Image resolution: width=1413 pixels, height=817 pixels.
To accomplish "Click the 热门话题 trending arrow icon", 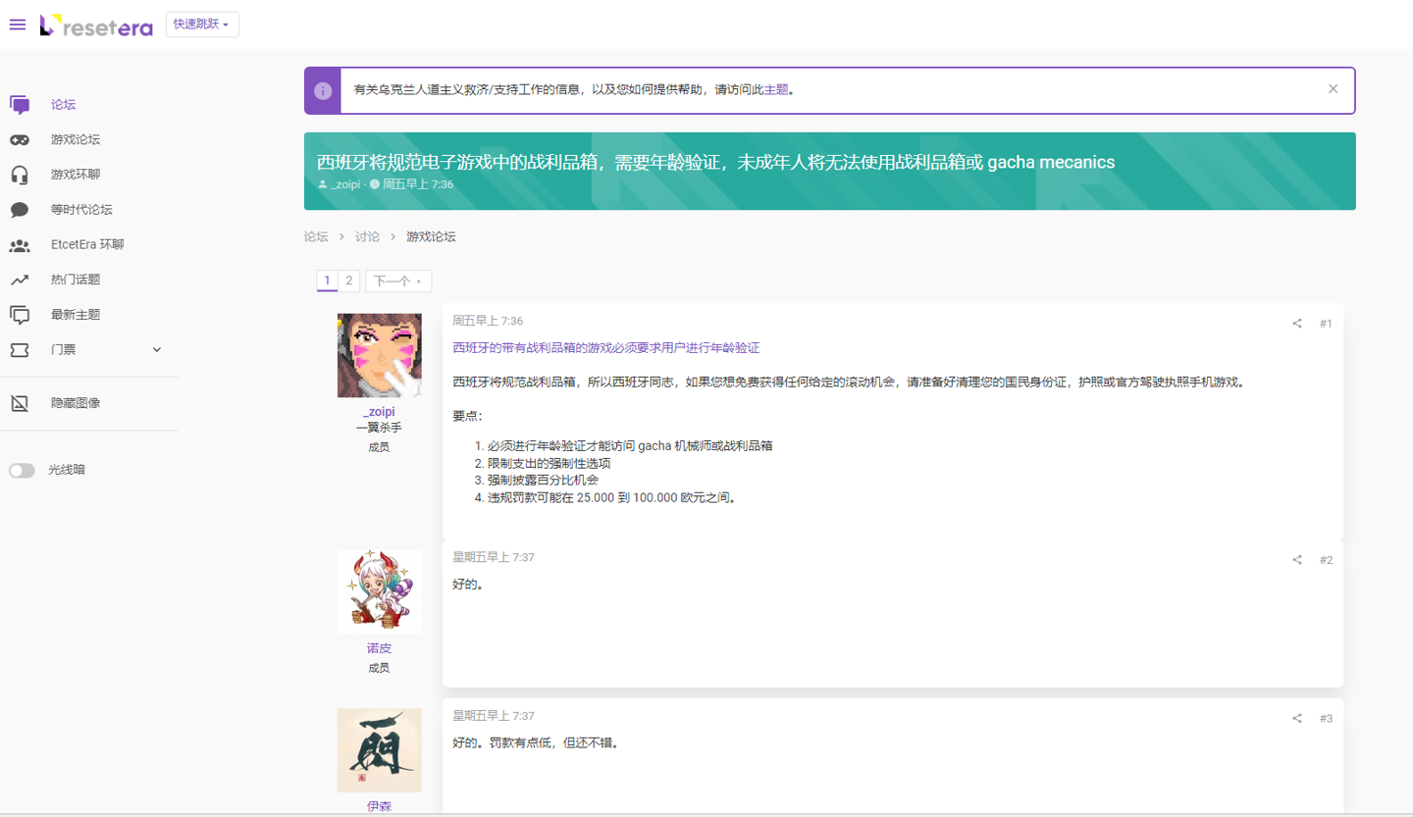I will (20, 280).
